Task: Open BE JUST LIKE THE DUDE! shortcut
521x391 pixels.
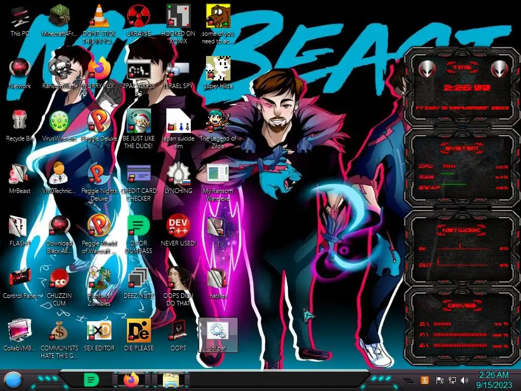Action: click(138, 129)
